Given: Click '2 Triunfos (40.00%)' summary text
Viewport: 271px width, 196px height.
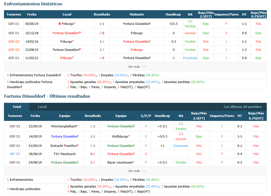Looking at the screenshot, I should [x=82, y=75].
